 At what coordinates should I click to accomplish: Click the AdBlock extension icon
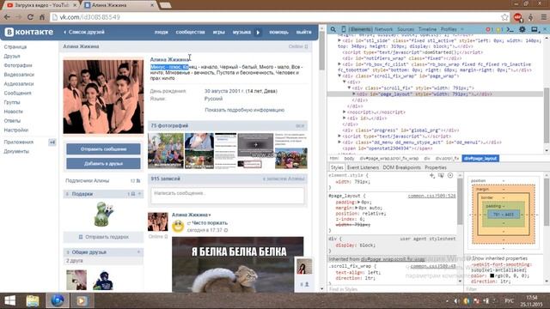tap(517, 17)
